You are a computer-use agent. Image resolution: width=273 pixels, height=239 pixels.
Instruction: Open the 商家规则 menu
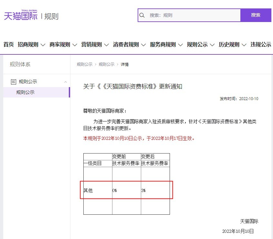[60, 44]
